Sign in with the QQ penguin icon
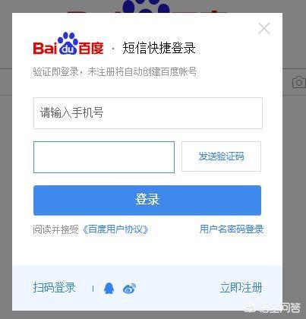This screenshot has width=306, height=319. pyautogui.click(x=109, y=288)
